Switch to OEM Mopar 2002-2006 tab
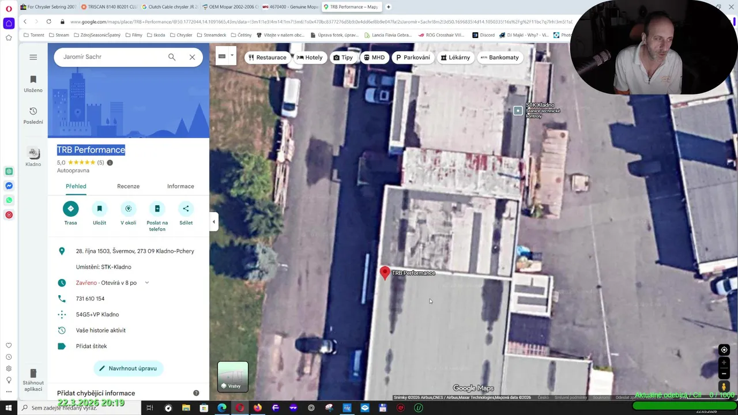Screen dimensions: 738x415 231,7
